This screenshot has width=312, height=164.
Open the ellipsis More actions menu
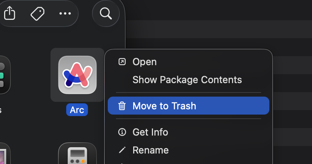coord(65,13)
